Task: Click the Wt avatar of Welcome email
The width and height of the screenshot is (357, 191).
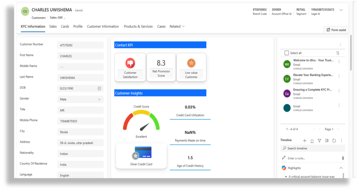Action: [287, 64]
